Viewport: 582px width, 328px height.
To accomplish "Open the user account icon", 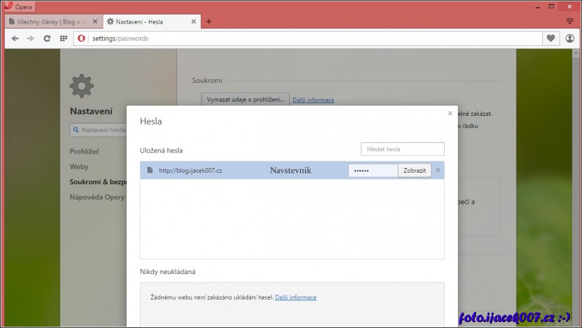I will tap(570, 39).
